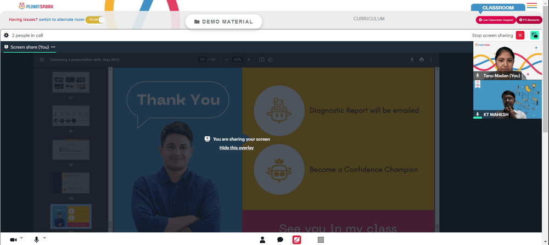The height and width of the screenshot is (245, 549).
Task: Toggle the microphone button
Action: [x=36, y=240]
